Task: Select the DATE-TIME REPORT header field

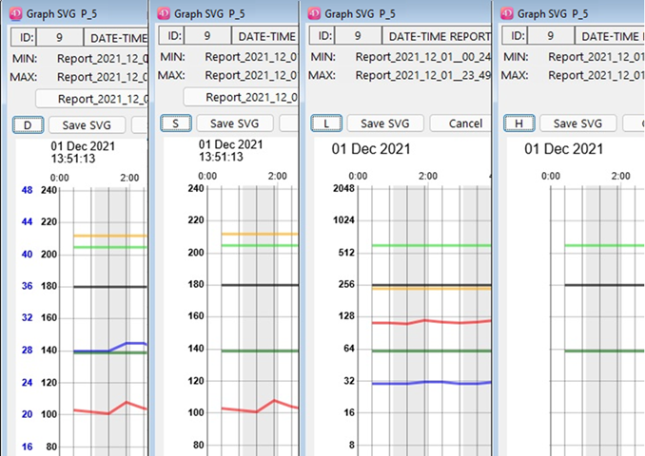Action: [438, 35]
